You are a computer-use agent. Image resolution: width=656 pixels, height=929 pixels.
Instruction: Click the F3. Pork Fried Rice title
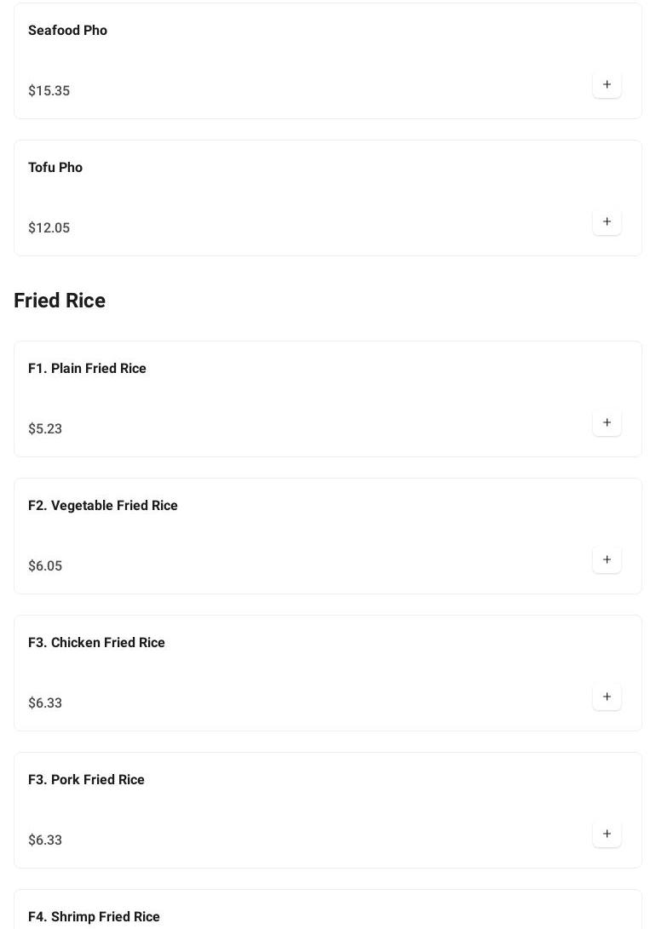(x=86, y=780)
